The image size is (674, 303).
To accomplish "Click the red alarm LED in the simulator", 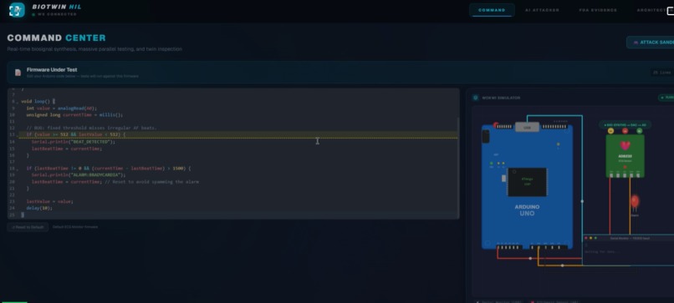I will (635, 201).
